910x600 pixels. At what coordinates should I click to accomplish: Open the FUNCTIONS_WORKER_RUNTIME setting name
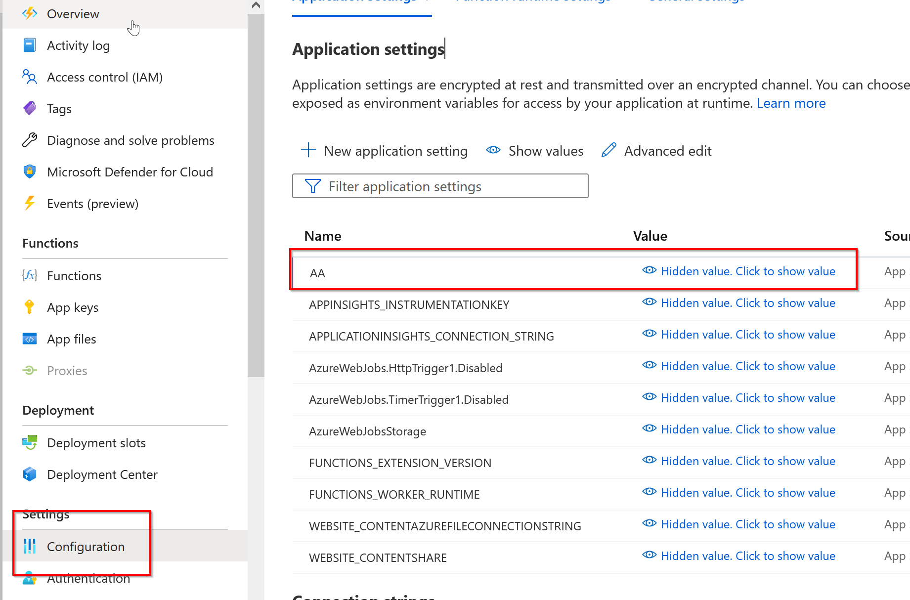[394, 495]
